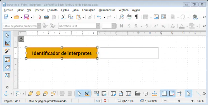
Task: Open the Editar menu
Action: point(20,10)
